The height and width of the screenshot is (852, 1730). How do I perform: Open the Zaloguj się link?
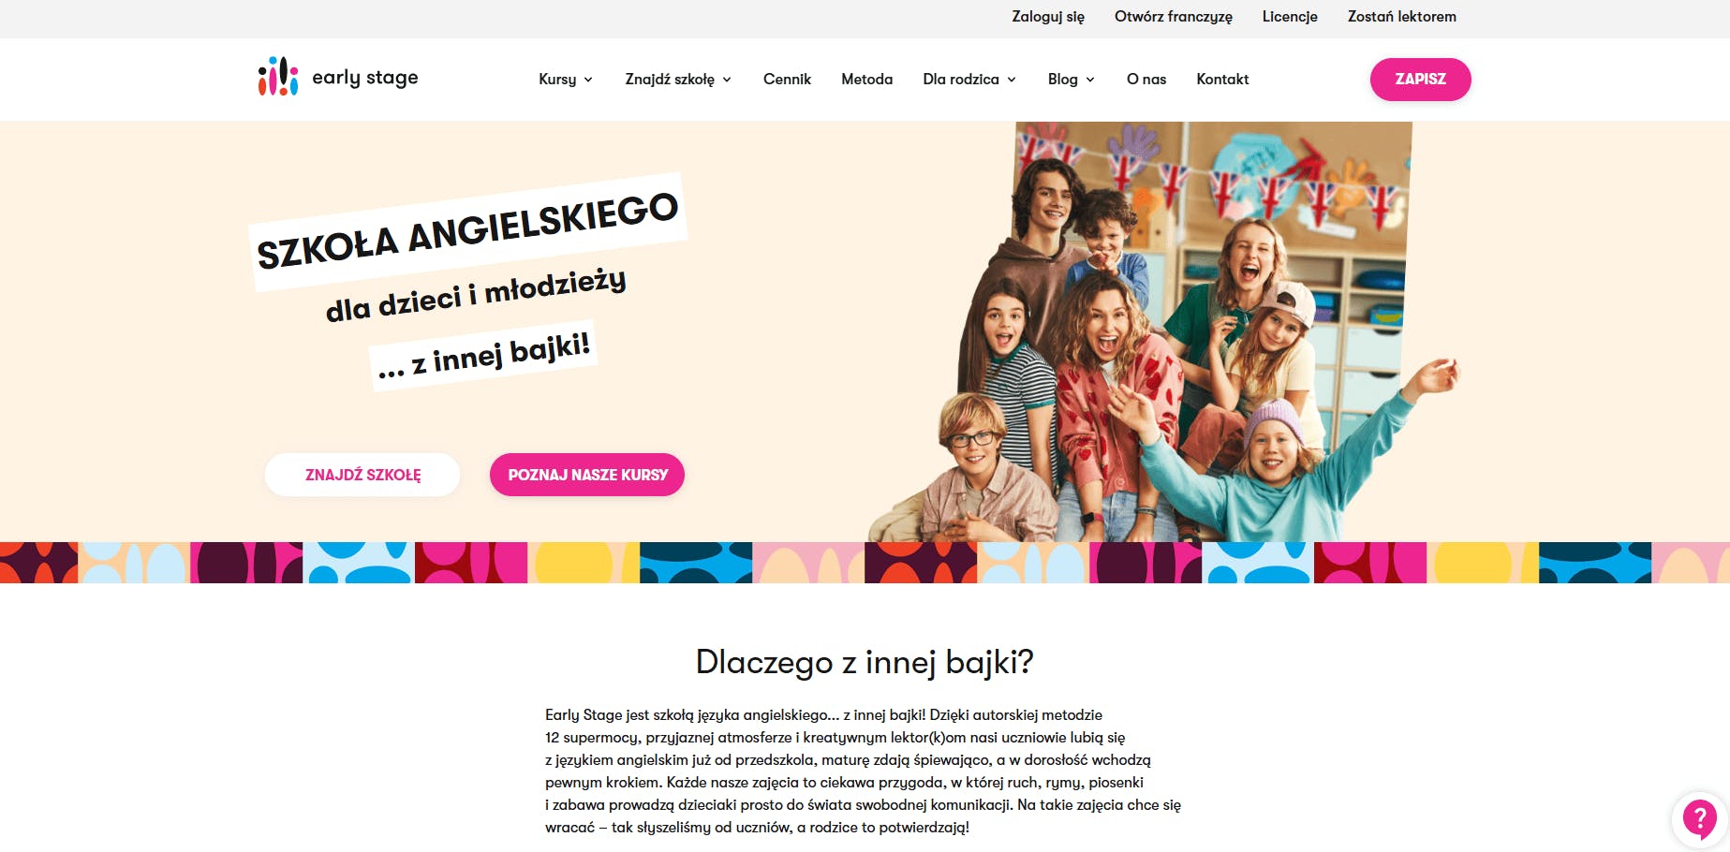click(1048, 17)
